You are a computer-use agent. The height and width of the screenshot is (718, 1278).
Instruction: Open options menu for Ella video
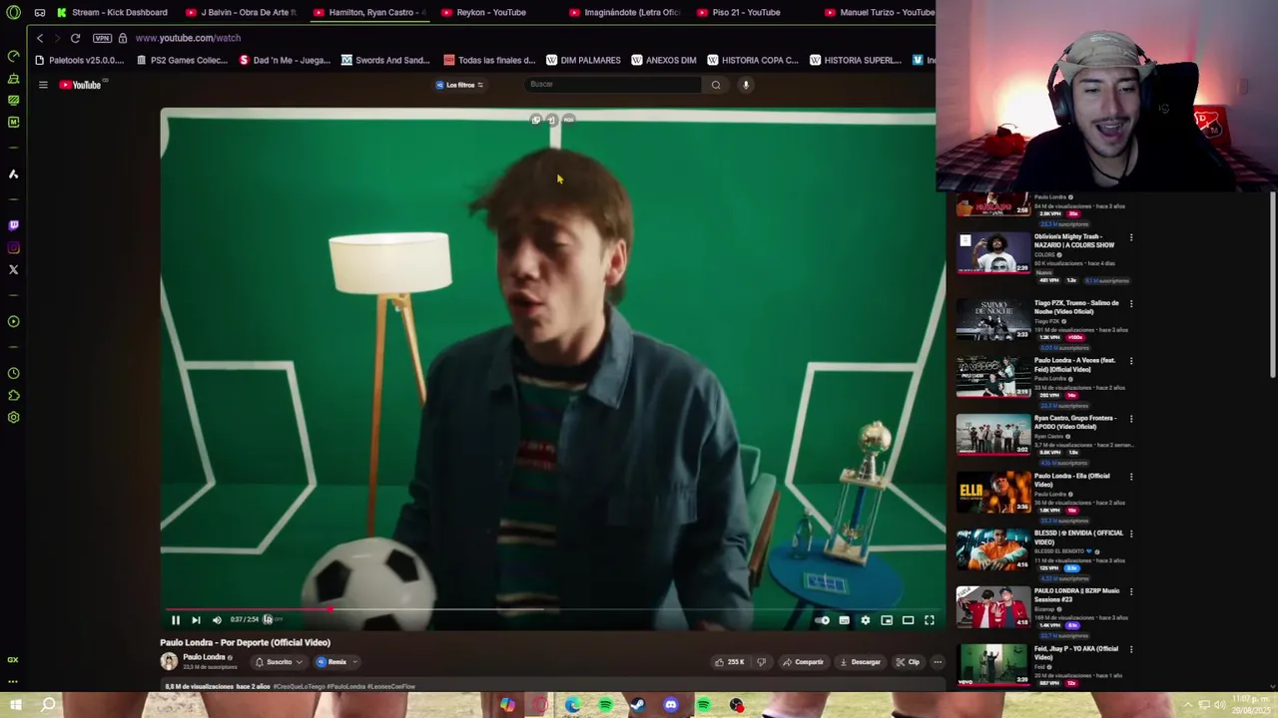[1131, 477]
